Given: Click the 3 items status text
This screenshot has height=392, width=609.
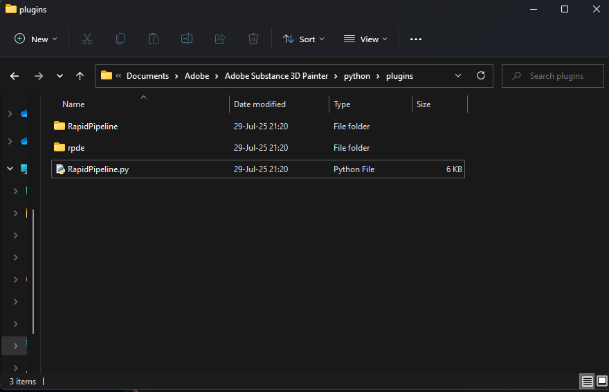Looking at the screenshot, I should (x=23, y=382).
